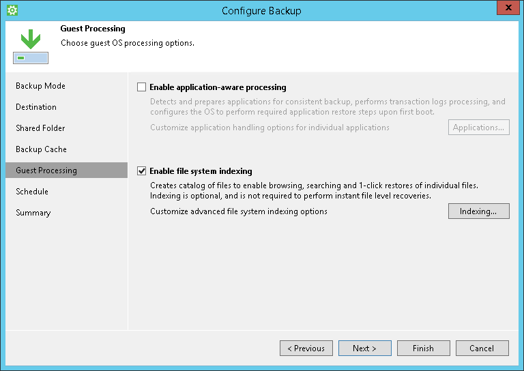
Task: Select the Guest Processing step
Action: [x=46, y=170]
